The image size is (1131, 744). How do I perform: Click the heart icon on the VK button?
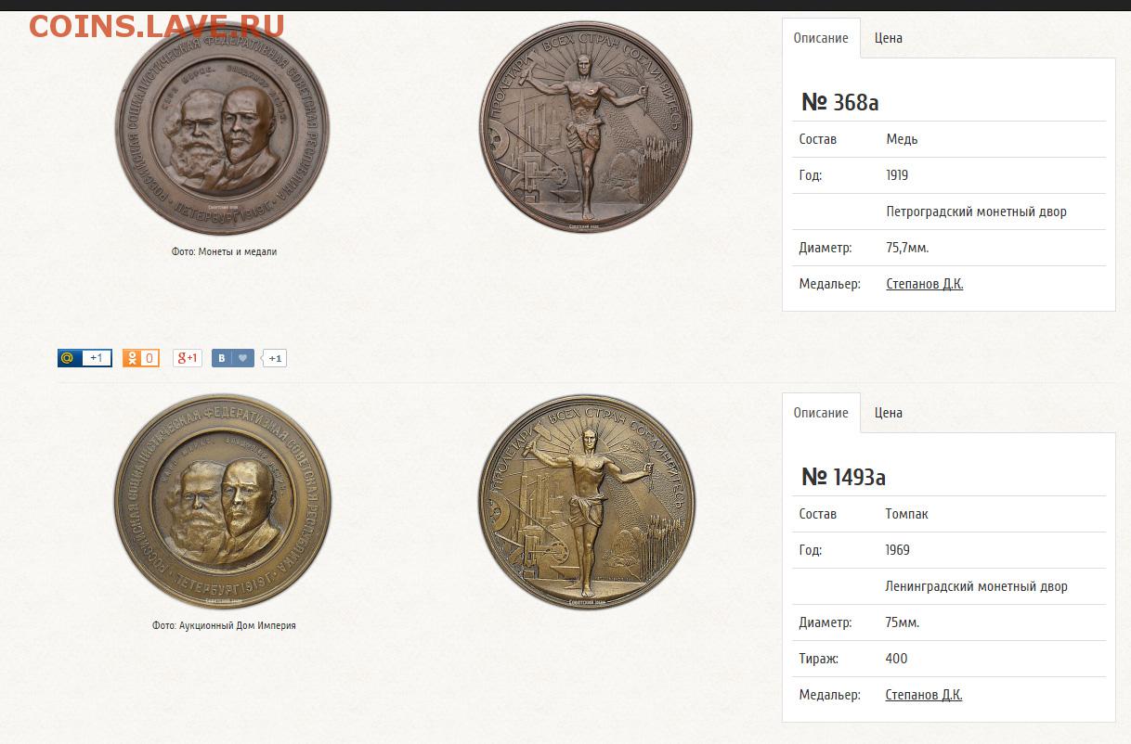[x=243, y=358]
